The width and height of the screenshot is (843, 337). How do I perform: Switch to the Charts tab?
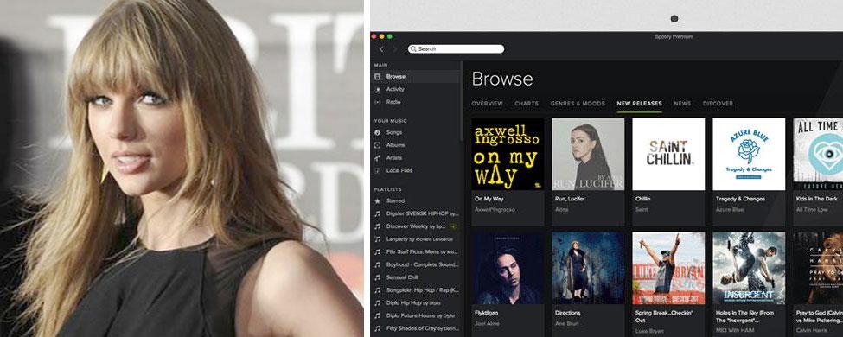coord(527,103)
